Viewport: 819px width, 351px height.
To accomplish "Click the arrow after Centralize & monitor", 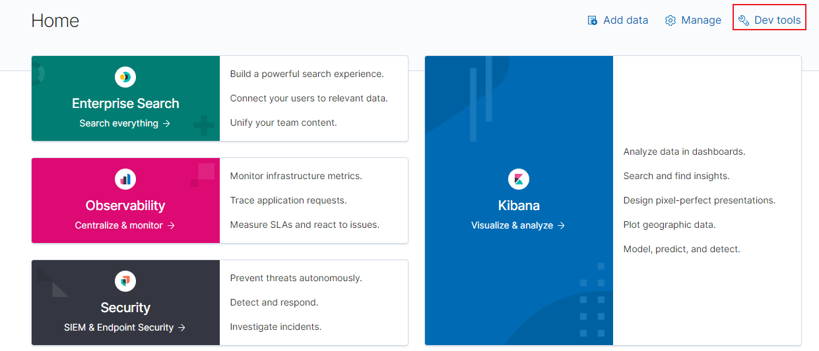I will click(172, 225).
